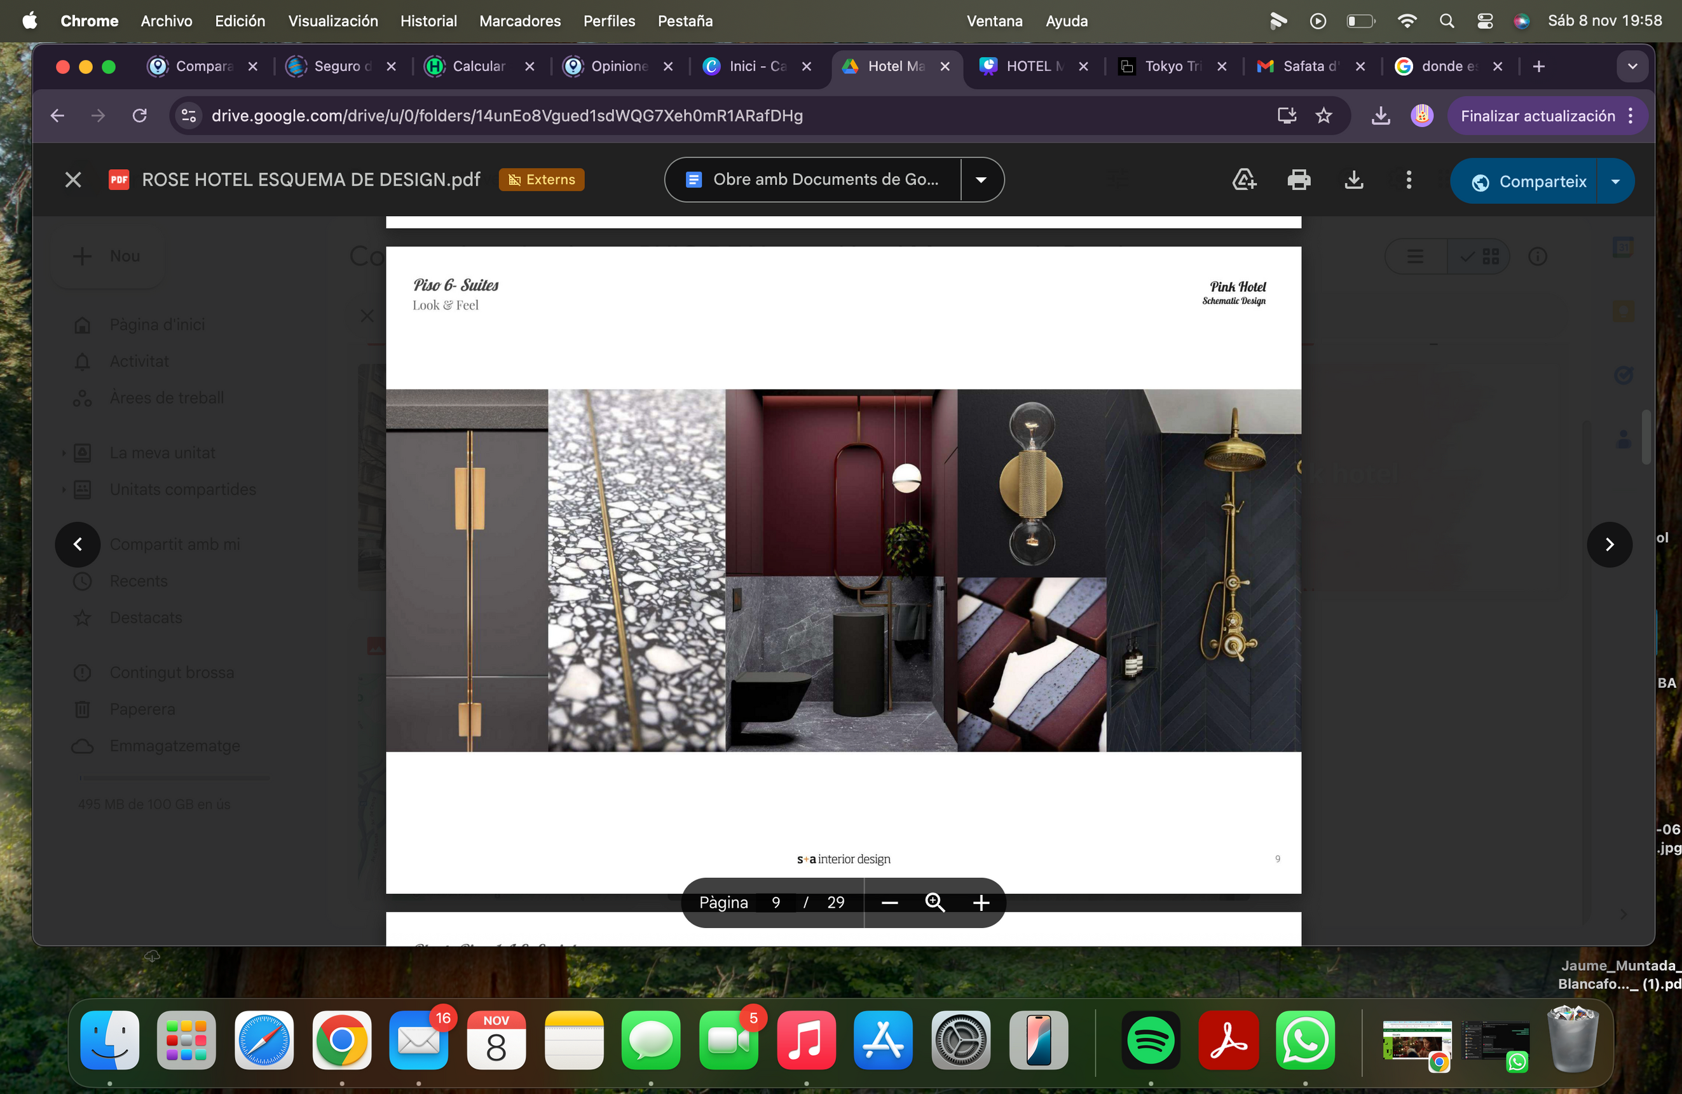The height and width of the screenshot is (1094, 1682).
Task: Close the PDF preview with X icon
Action: click(x=73, y=180)
